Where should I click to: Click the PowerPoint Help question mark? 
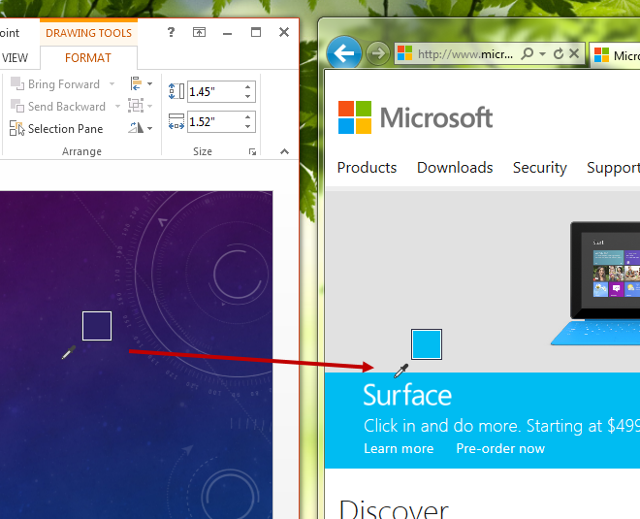click(x=171, y=32)
